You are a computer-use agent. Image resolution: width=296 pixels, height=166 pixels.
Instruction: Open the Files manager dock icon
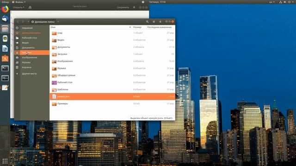click(5, 29)
